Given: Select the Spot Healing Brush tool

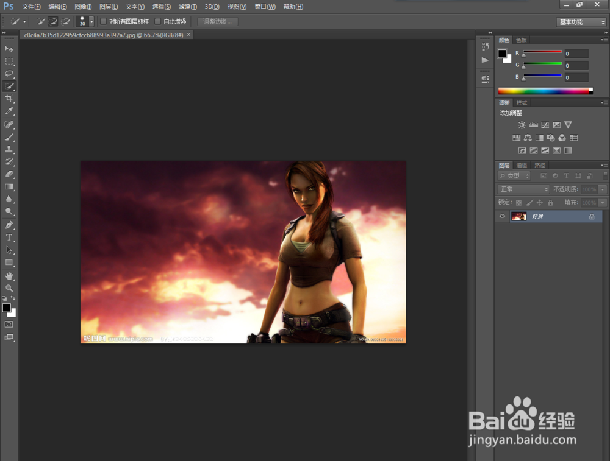Looking at the screenshot, I should tap(9, 125).
